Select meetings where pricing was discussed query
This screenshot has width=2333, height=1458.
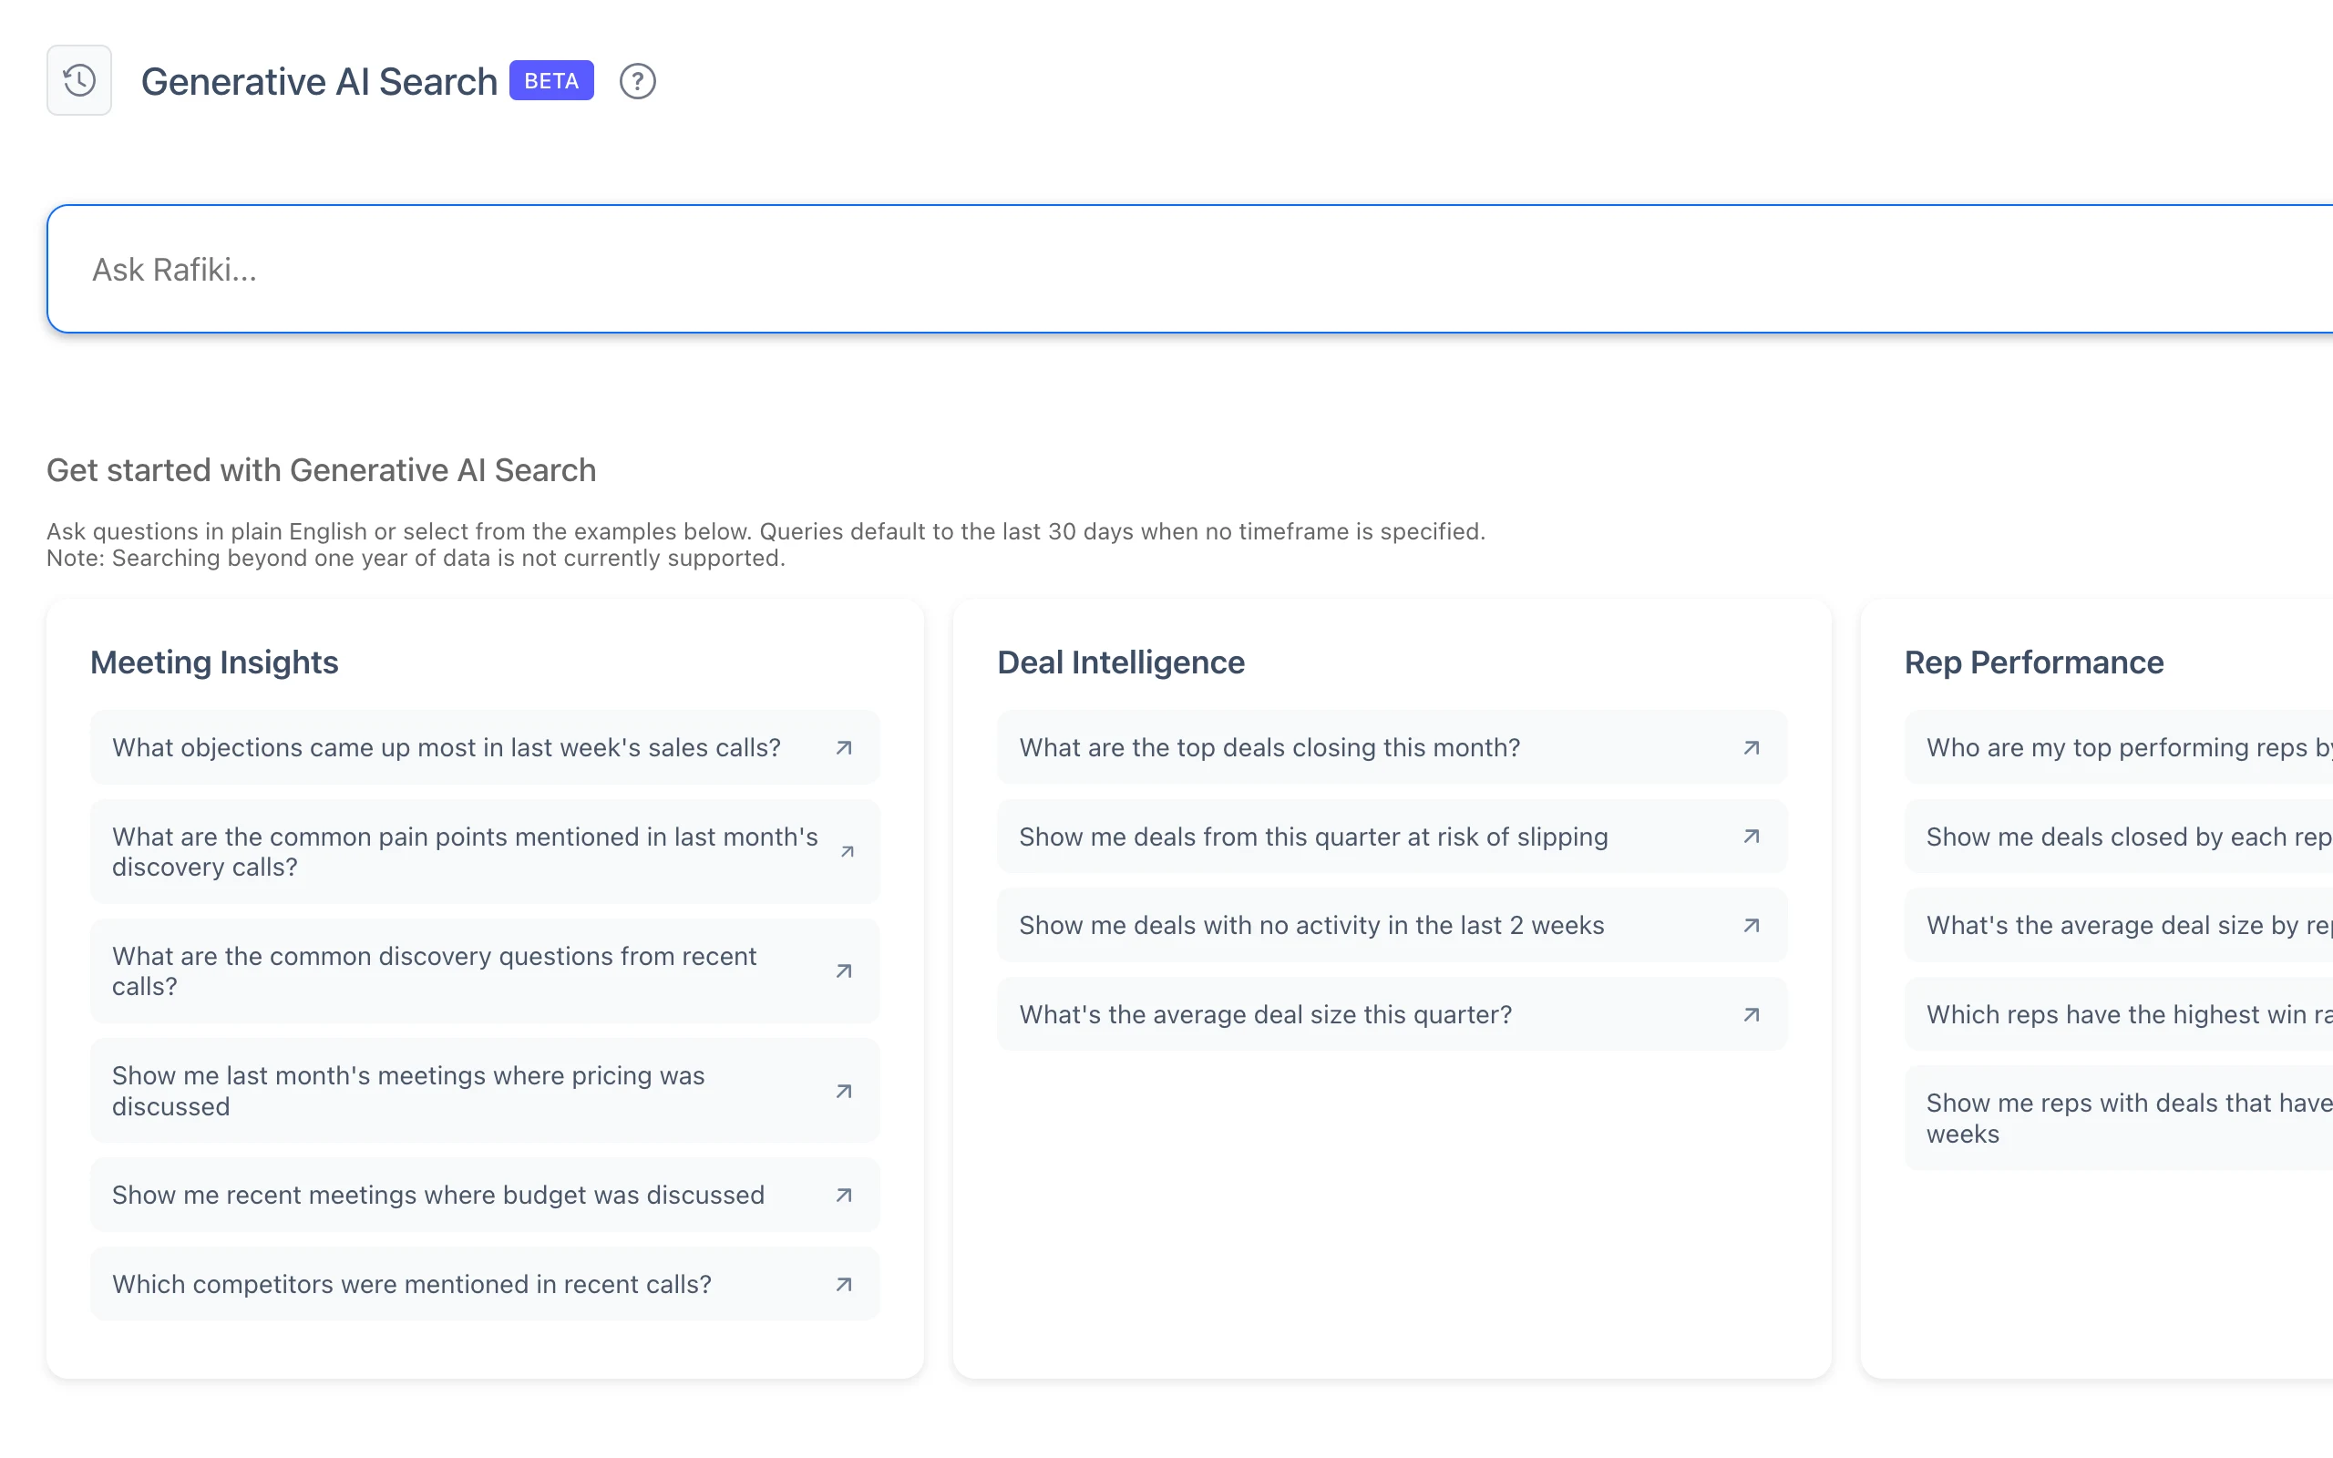tap(485, 1091)
